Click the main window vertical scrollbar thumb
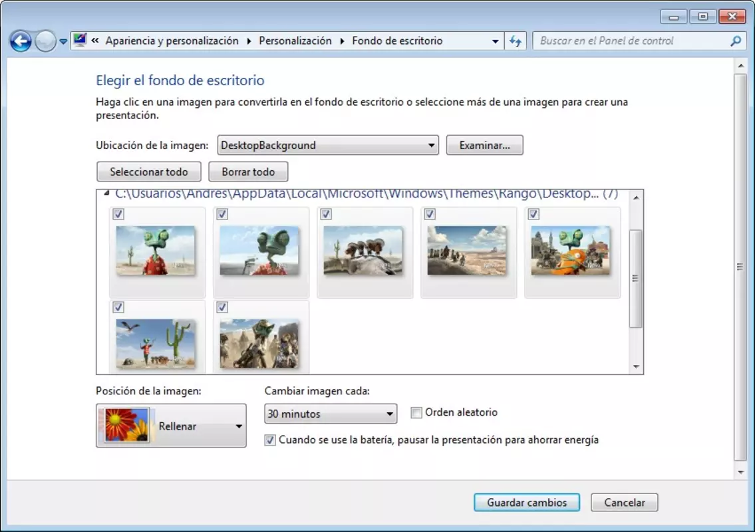 [740, 267]
